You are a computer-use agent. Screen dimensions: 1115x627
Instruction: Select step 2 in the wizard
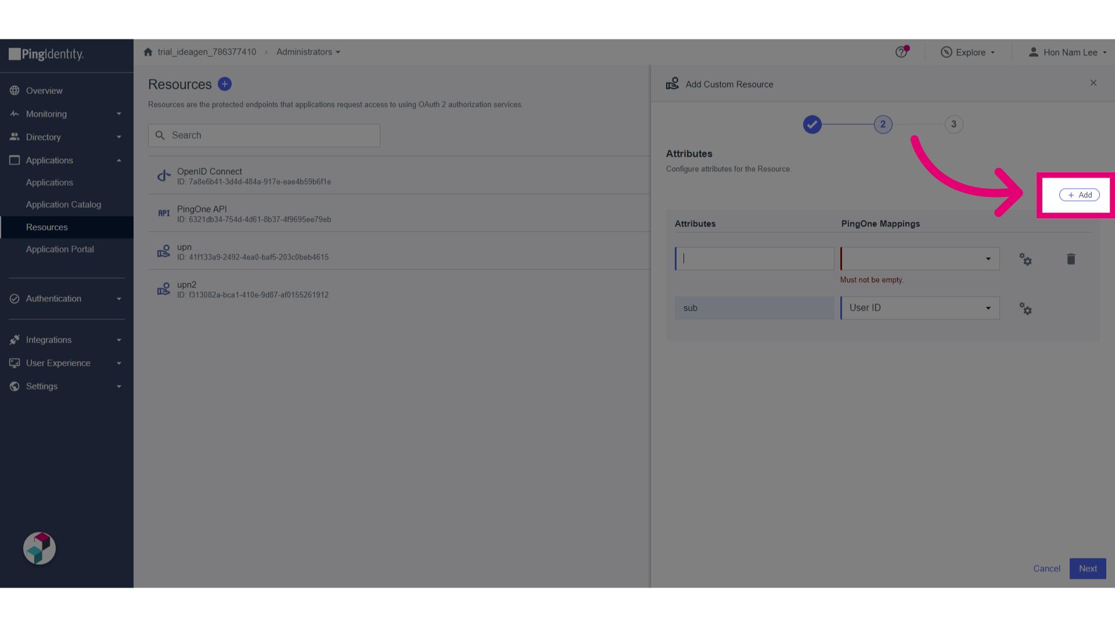click(883, 124)
